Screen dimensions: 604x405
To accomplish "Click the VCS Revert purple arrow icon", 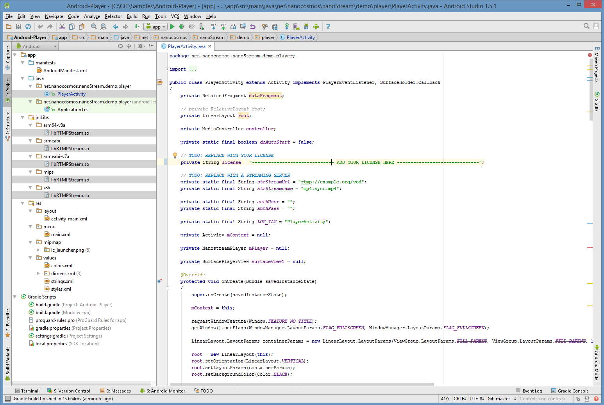I will 253,27.
